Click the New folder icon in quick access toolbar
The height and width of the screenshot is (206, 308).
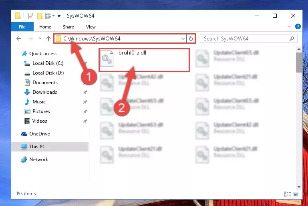click(40, 16)
